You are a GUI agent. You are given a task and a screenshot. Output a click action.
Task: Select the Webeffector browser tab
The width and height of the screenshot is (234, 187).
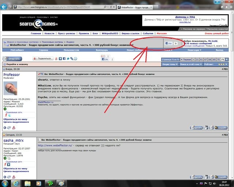(x=135, y=7)
